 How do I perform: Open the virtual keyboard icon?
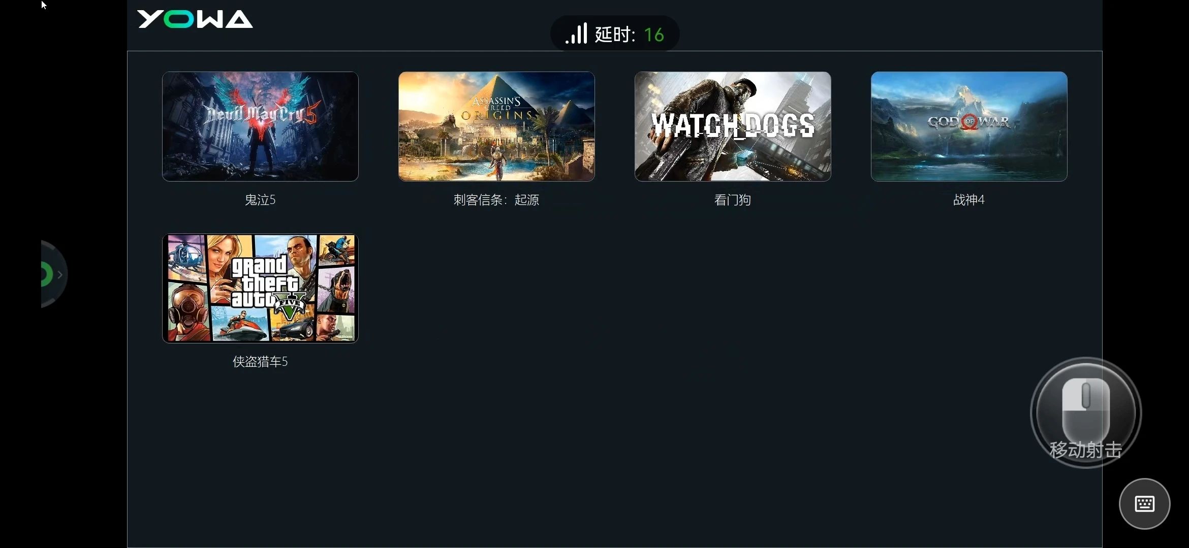pyautogui.click(x=1144, y=504)
